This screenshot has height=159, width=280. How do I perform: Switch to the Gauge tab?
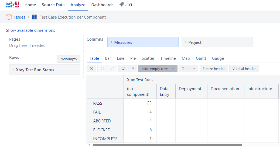(218, 58)
